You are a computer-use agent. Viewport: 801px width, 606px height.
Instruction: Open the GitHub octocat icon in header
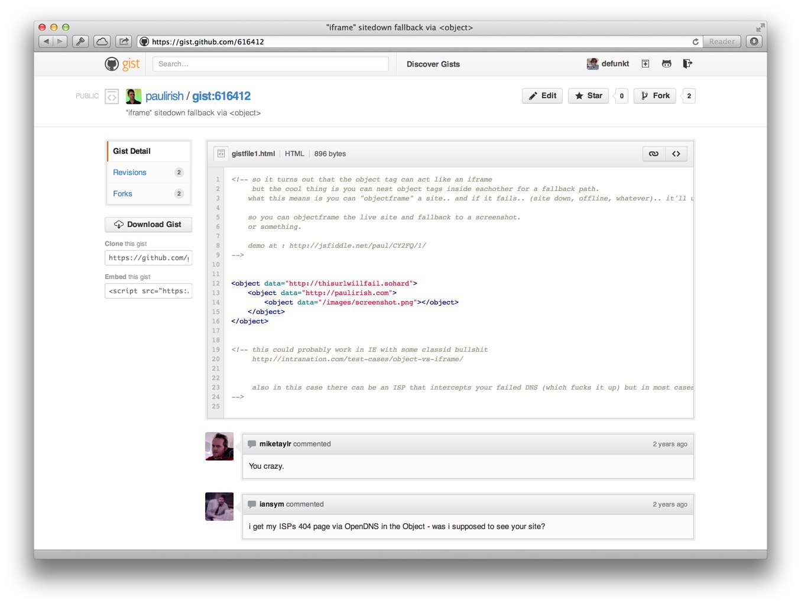point(667,64)
